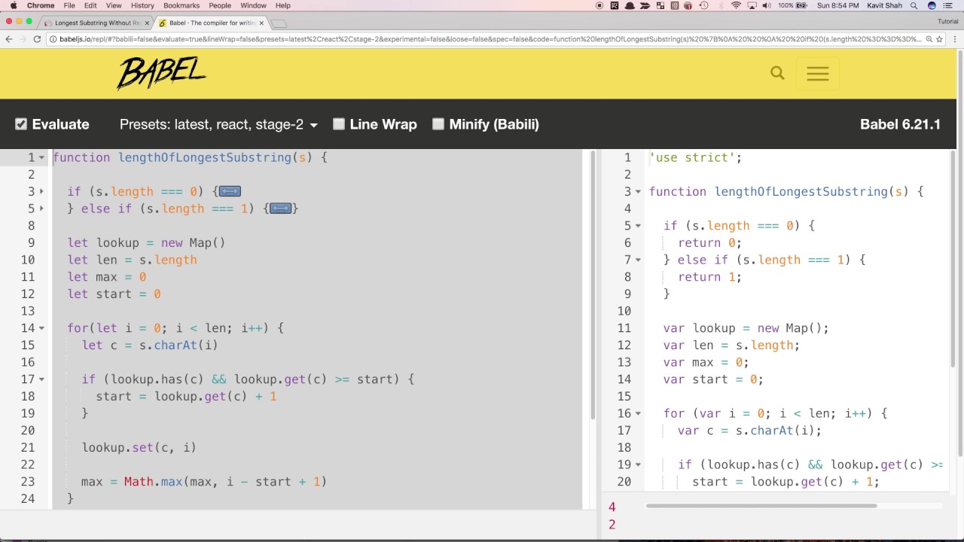964x542 pixels.
Task: Open the Help menu
Action: 283,5
